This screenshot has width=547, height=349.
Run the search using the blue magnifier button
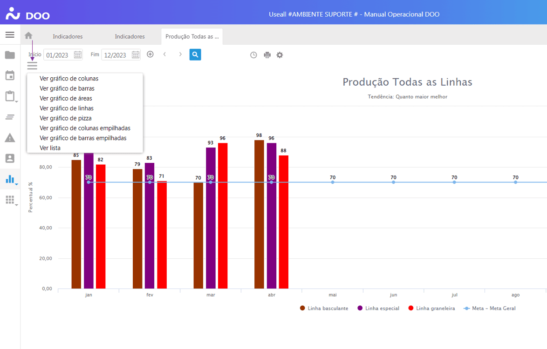[x=195, y=54]
